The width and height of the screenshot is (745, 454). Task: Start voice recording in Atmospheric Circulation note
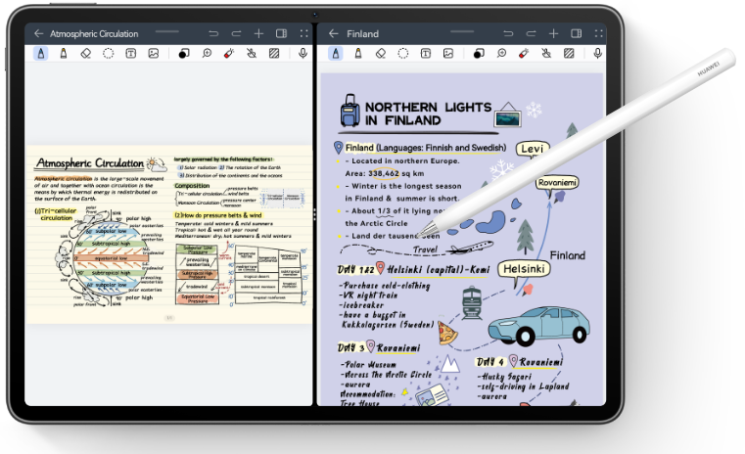pos(303,53)
